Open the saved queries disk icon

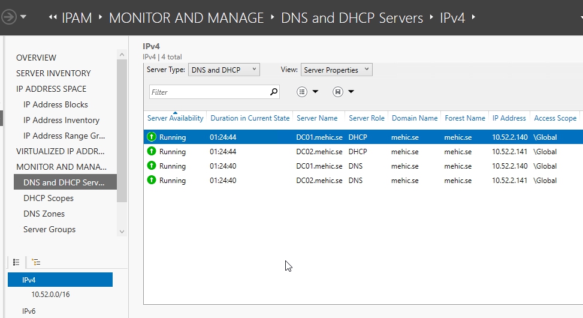tap(338, 92)
